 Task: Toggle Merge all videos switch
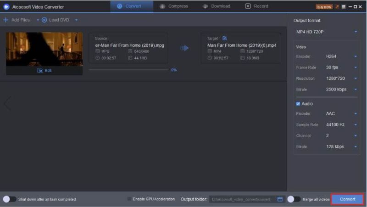click(x=294, y=199)
